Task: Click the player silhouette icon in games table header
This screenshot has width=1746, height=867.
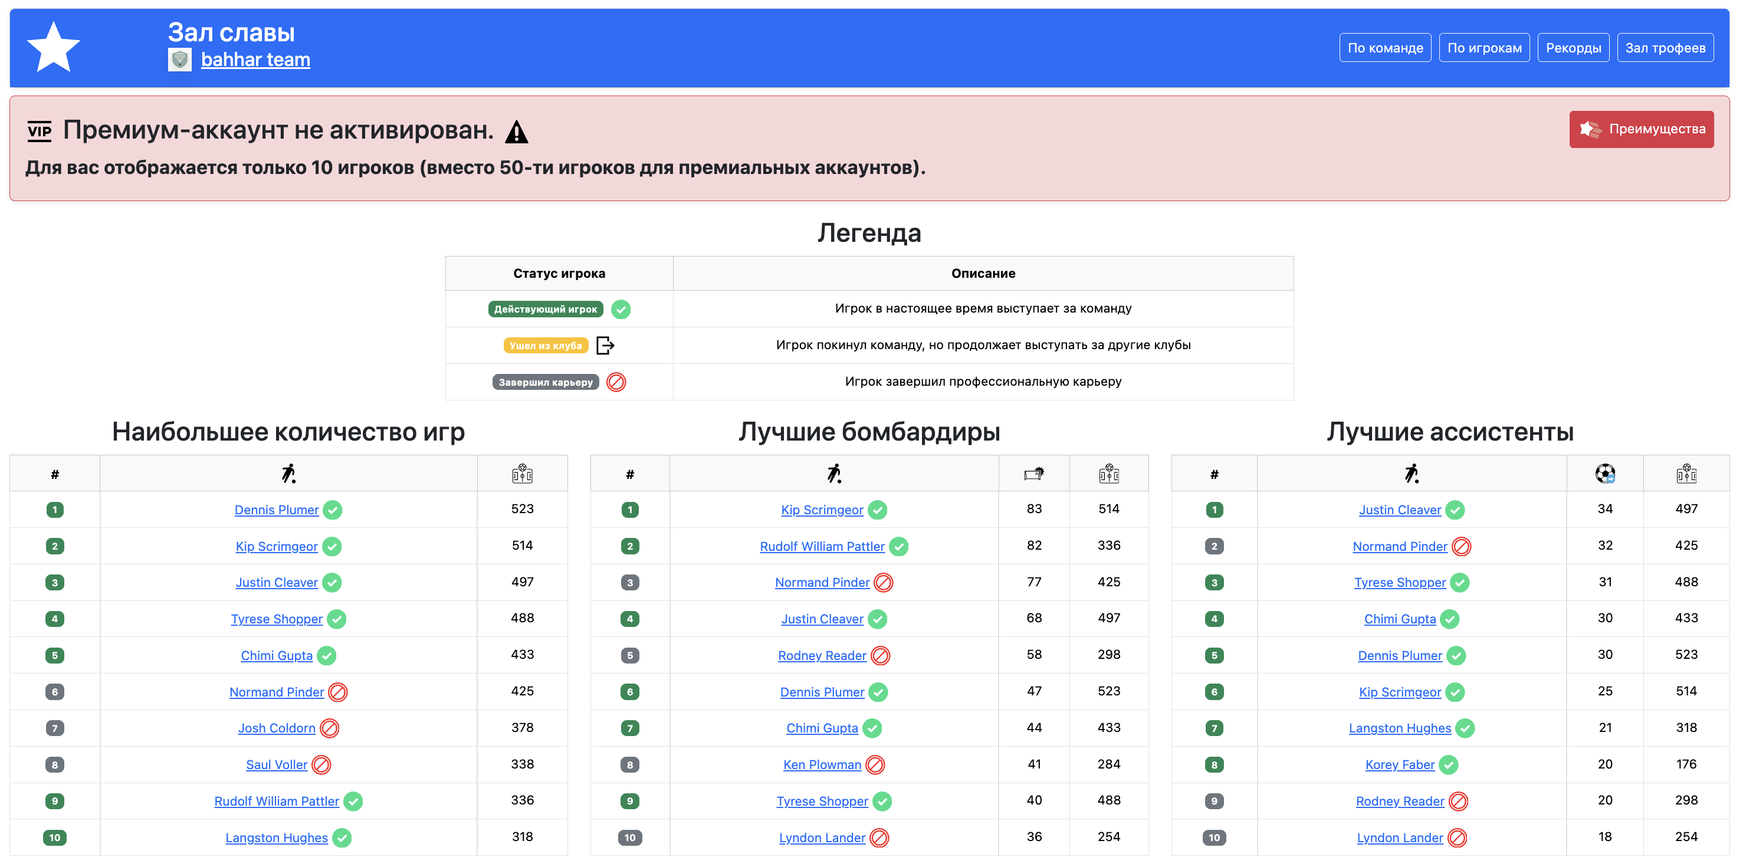Action: (x=288, y=472)
